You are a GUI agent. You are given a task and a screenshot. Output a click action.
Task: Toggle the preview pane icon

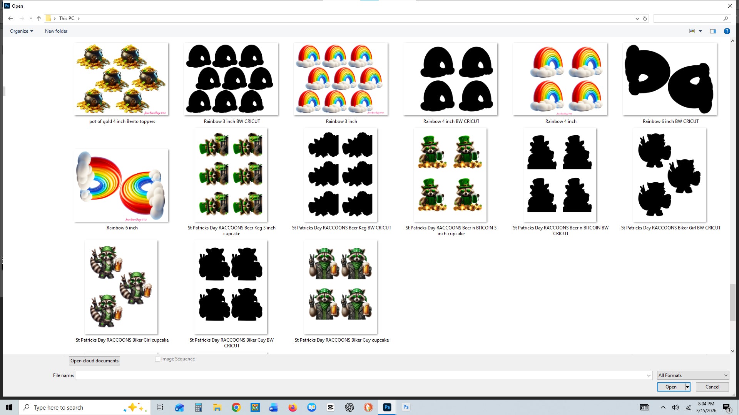713,31
